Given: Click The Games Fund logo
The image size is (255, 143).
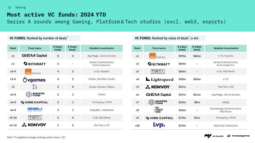Looking at the screenshot, I should [158, 110].
